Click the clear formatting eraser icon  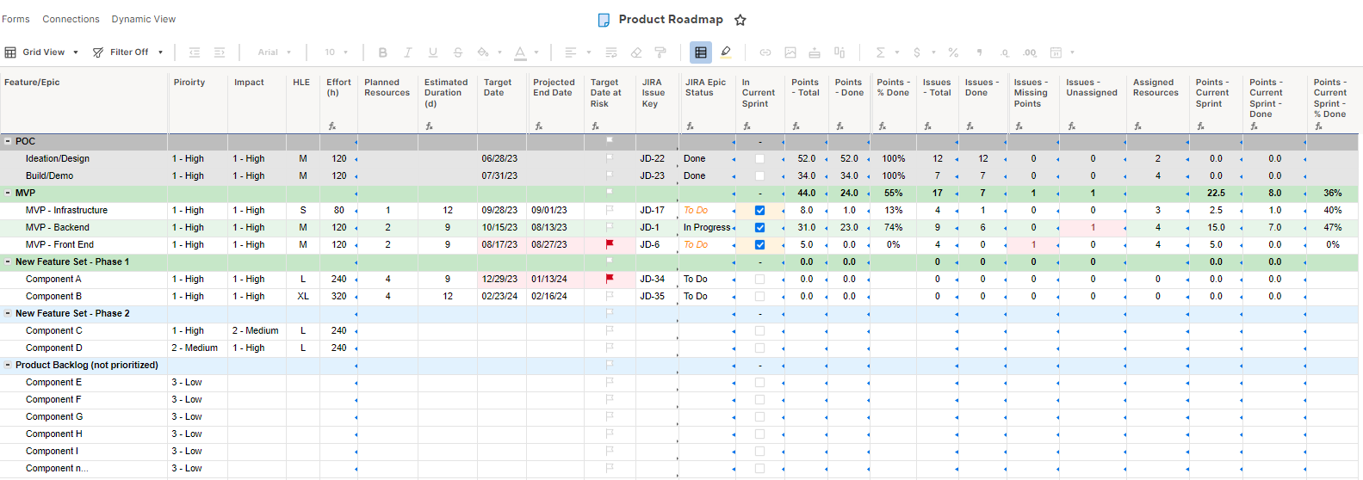(636, 52)
